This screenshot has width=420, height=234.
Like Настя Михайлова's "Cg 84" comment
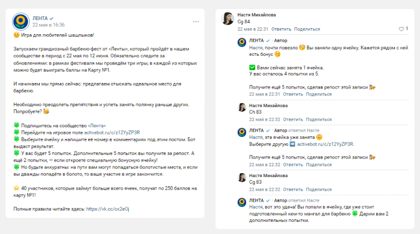click(x=401, y=29)
